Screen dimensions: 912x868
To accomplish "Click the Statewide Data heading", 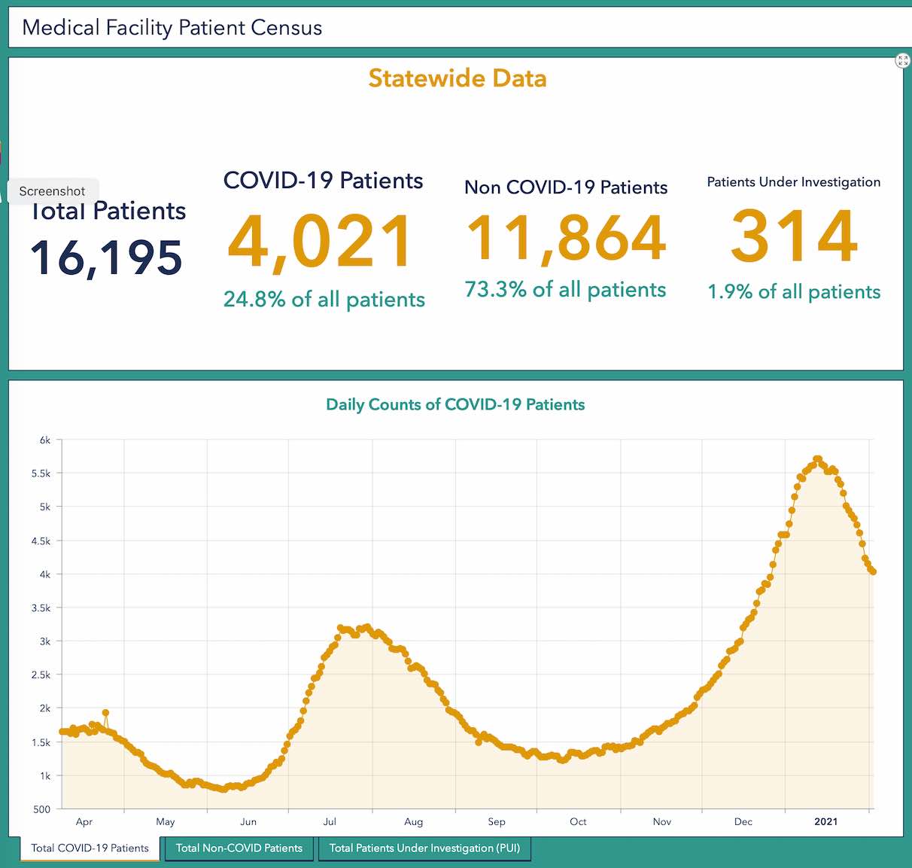I will point(457,78).
